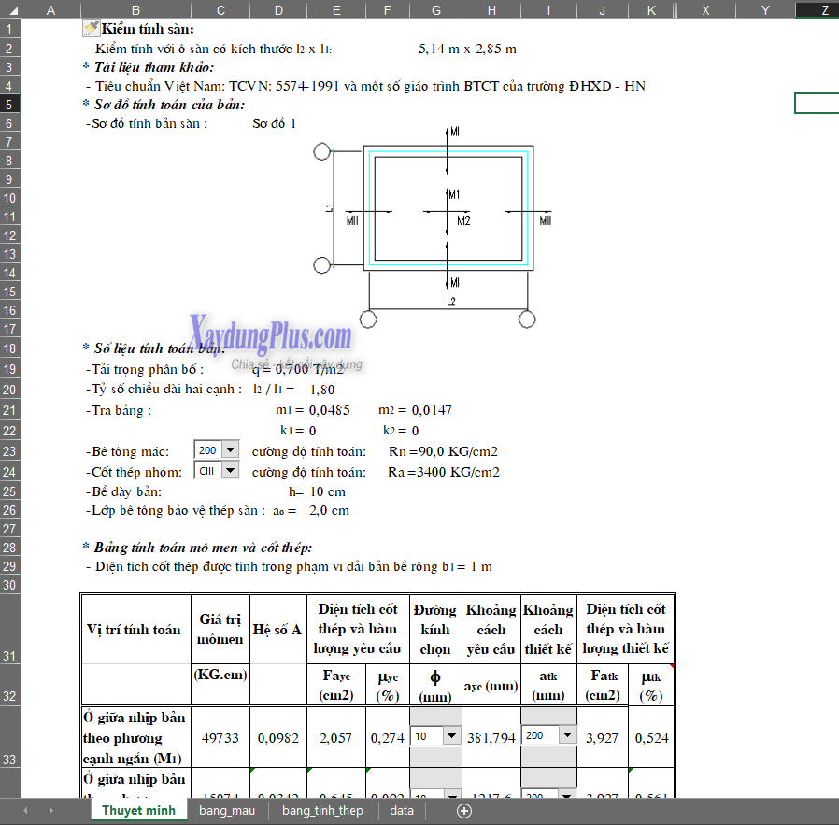Image resolution: width=839 pixels, height=825 pixels.
Task: Select column Z header
Action: [x=818, y=10]
